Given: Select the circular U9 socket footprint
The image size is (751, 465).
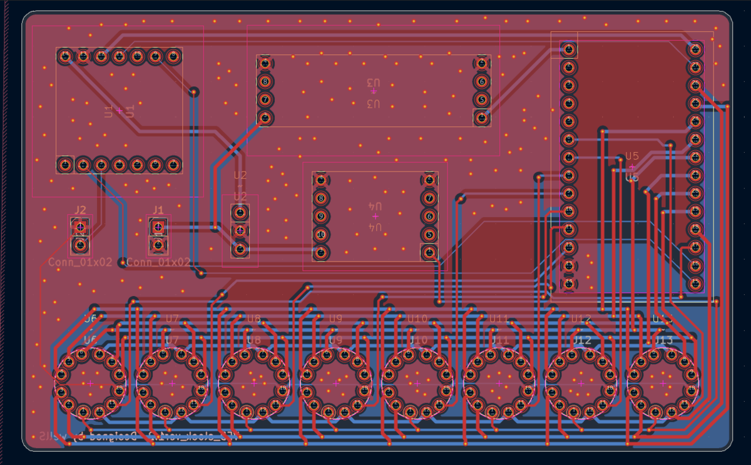Looking at the screenshot, I should tap(335, 383).
